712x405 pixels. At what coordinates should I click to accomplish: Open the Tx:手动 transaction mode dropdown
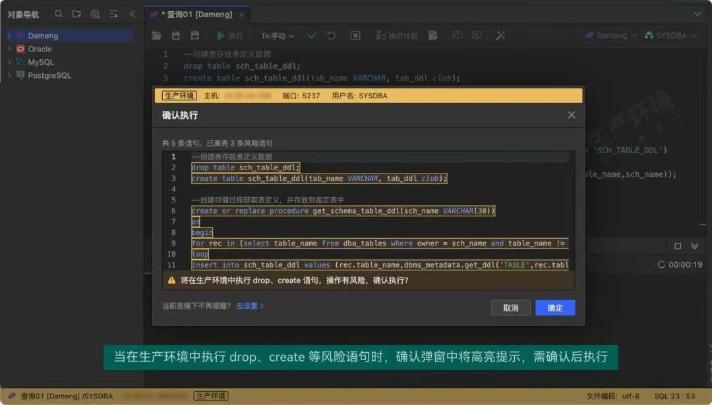278,36
